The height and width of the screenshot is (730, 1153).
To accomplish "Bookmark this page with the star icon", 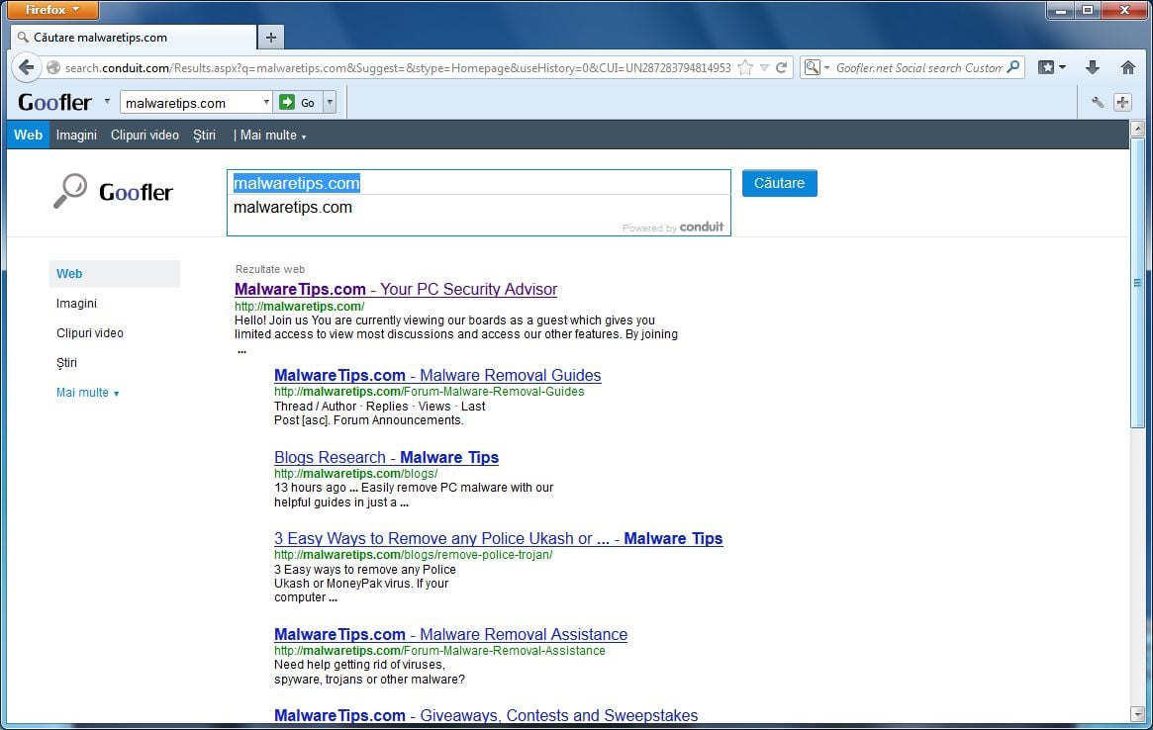I will [745, 67].
